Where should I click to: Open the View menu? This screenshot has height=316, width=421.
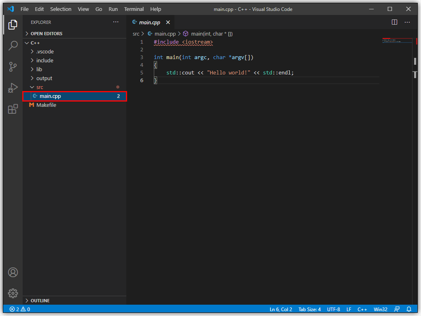83,9
